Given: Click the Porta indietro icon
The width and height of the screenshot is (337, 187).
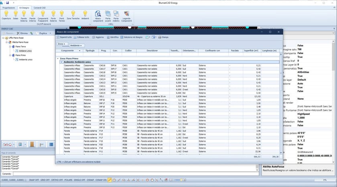Looking at the screenshot, I should click(x=116, y=14).
